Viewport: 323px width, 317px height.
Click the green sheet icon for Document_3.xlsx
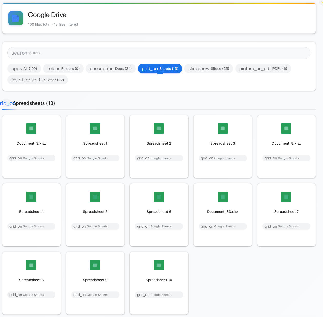pyautogui.click(x=31, y=128)
